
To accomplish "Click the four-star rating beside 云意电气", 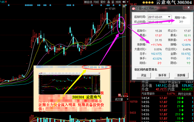I will point(148,2).
